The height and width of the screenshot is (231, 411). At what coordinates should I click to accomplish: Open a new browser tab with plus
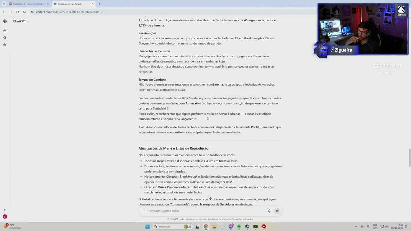tap(99, 4)
